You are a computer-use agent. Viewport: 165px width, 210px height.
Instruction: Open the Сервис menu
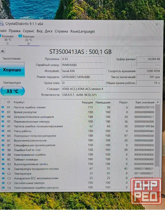pyautogui.click(x=29, y=31)
